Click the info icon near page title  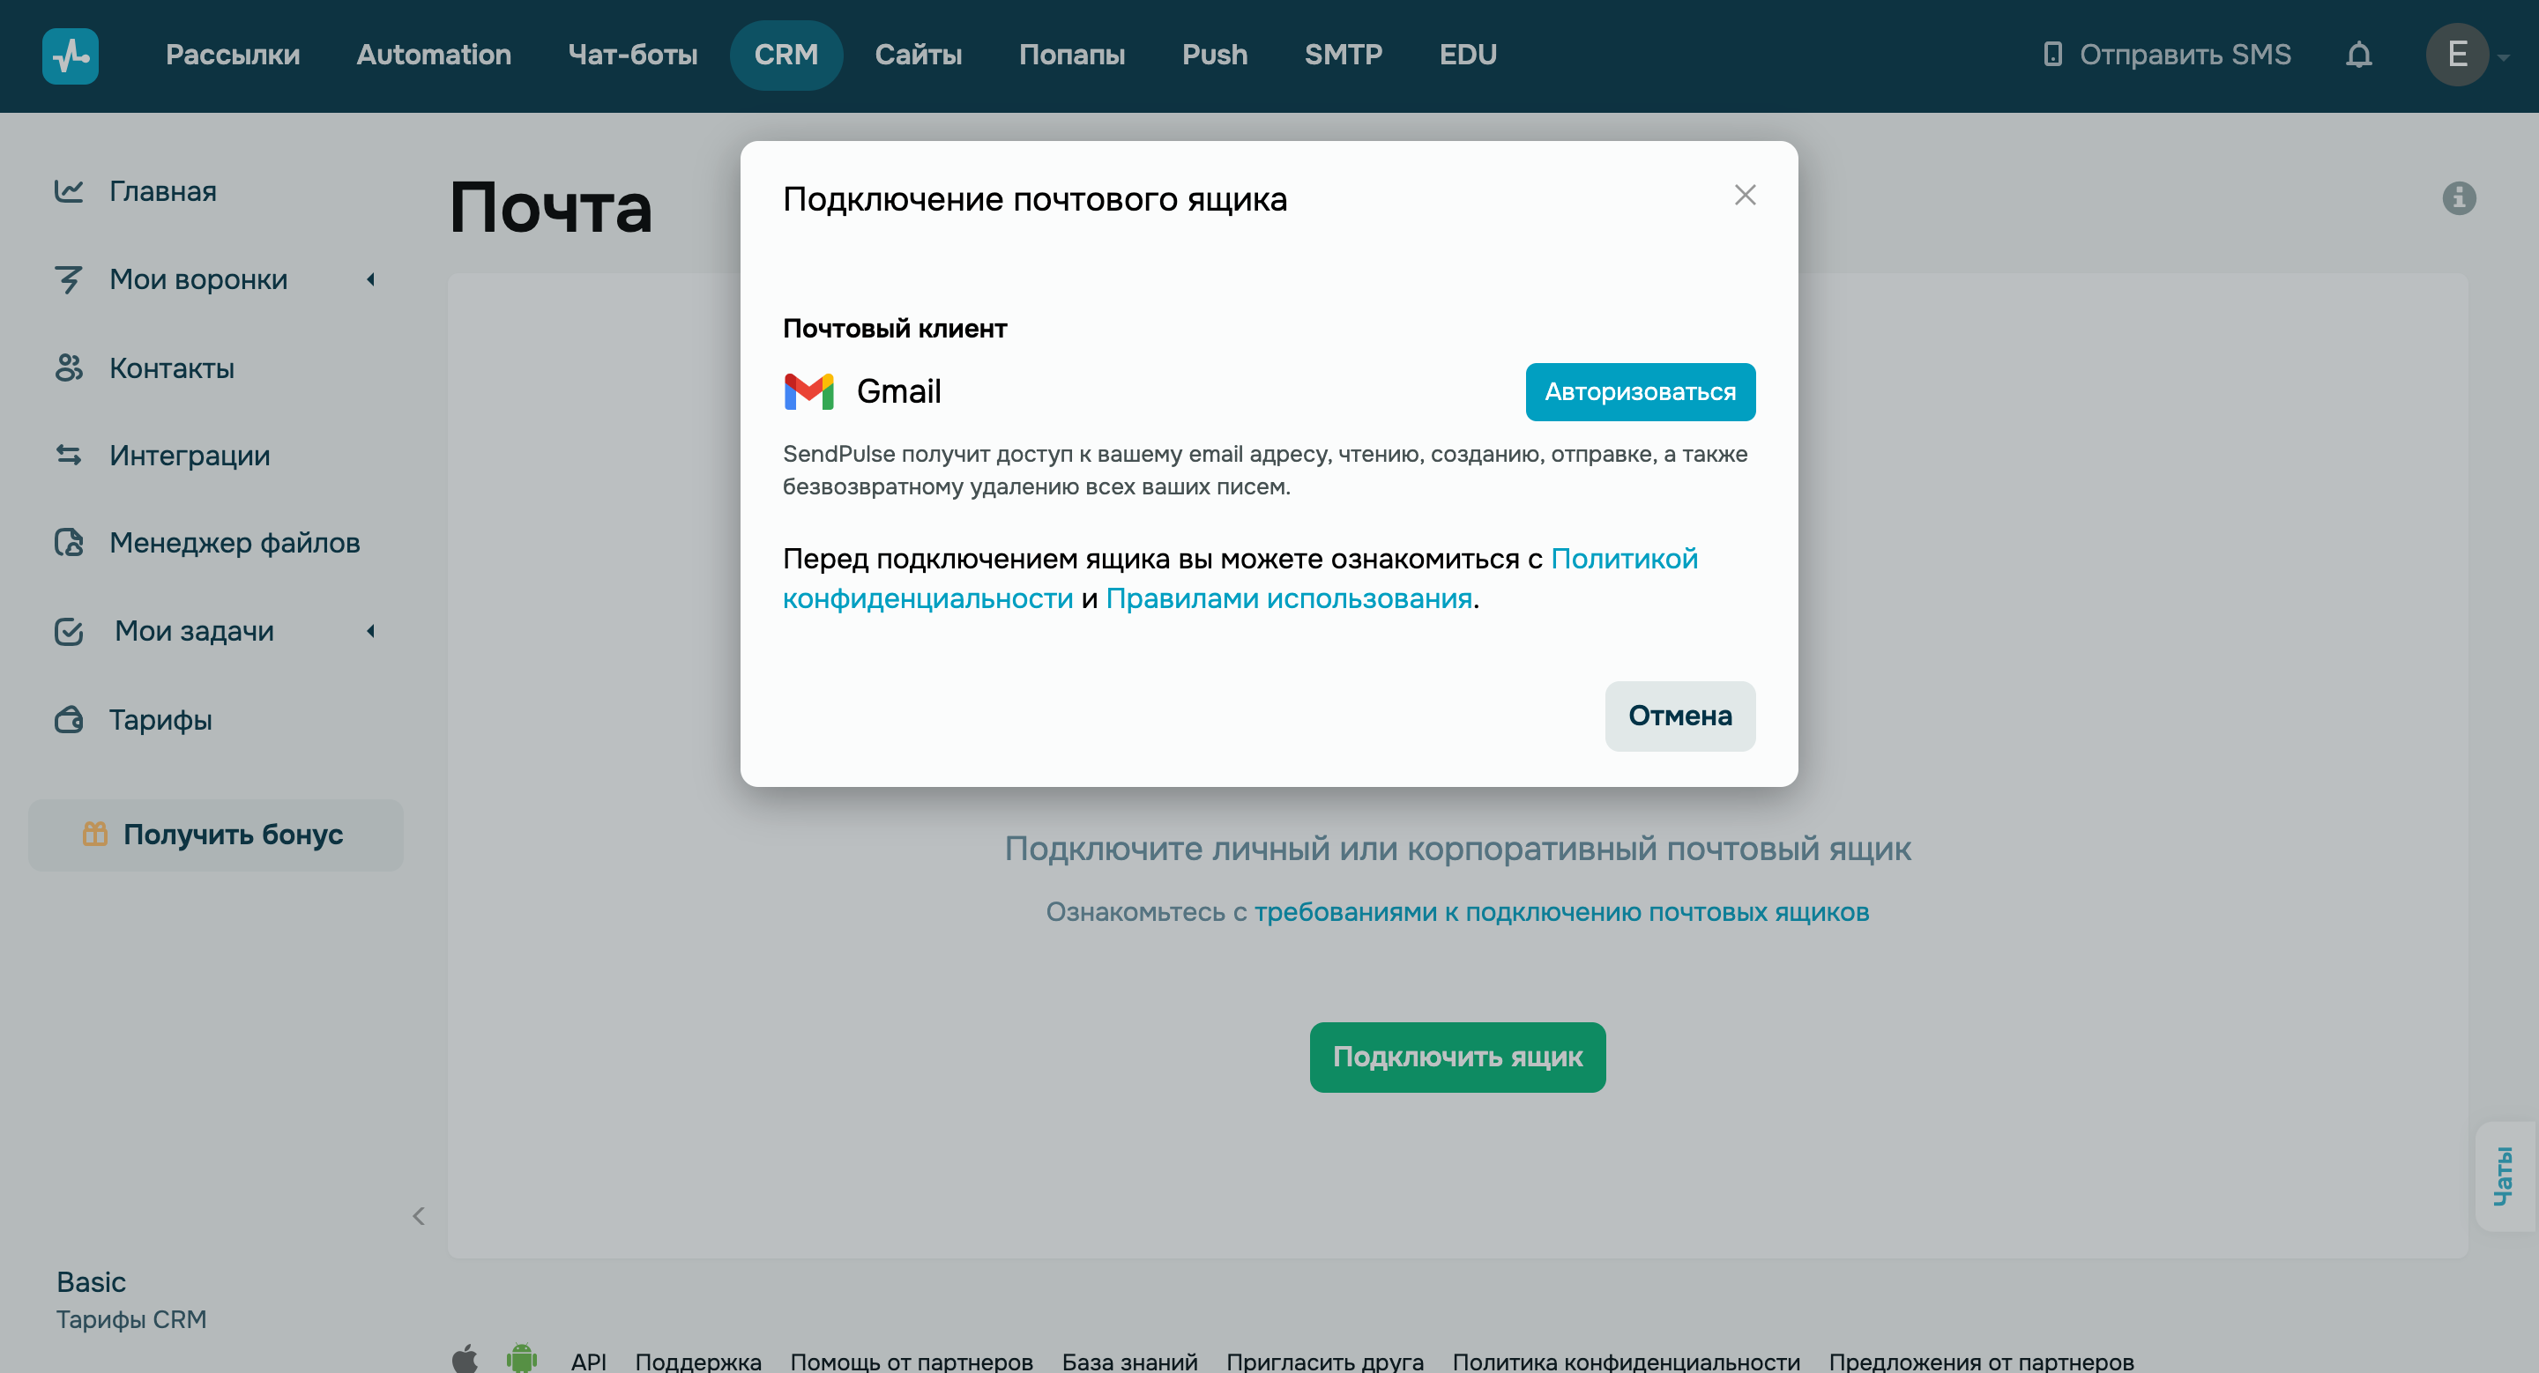pos(2458,198)
